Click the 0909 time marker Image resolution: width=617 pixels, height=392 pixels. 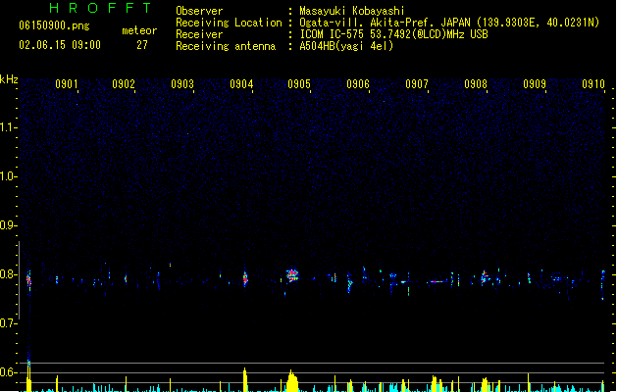535,84
